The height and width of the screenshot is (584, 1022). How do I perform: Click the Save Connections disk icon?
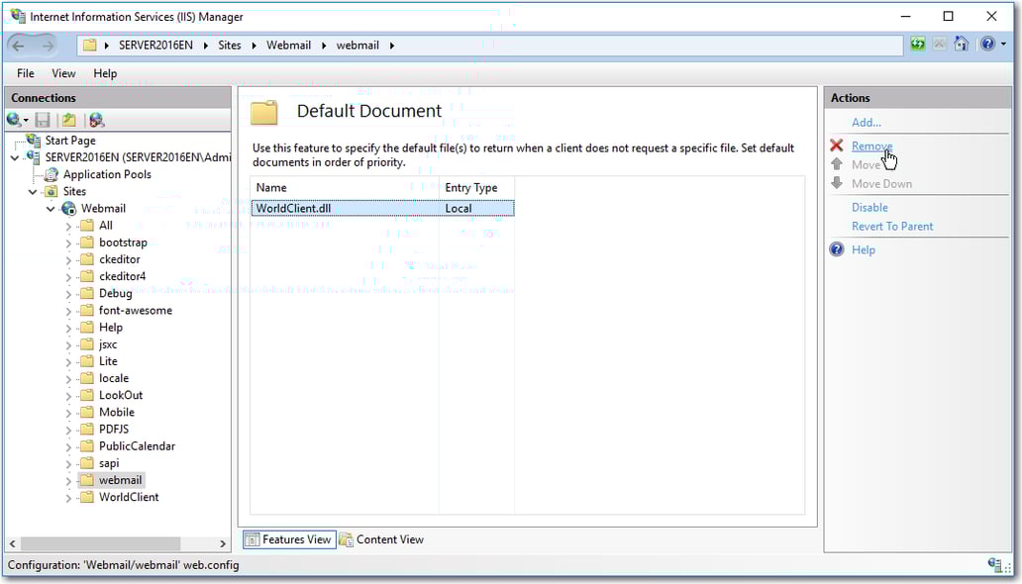(x=43, y=119)
